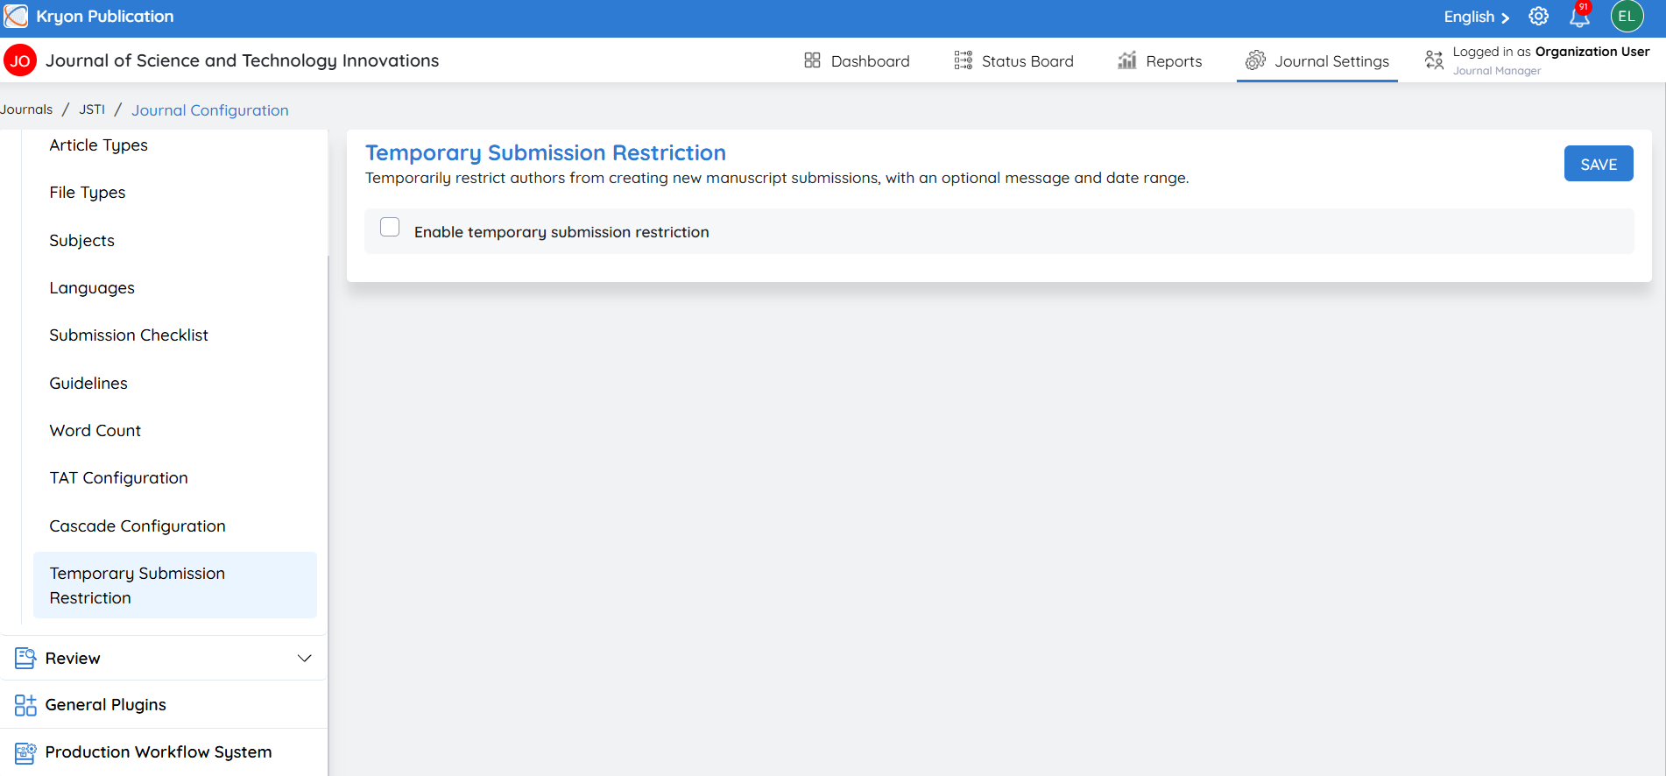Click the General Plugins icon
The image size is (1666, 776).
(x=25, y=705)
